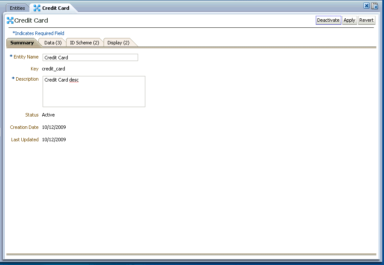Close the editor using the blue X icon
384x265 pixels.
click(367, 6)
